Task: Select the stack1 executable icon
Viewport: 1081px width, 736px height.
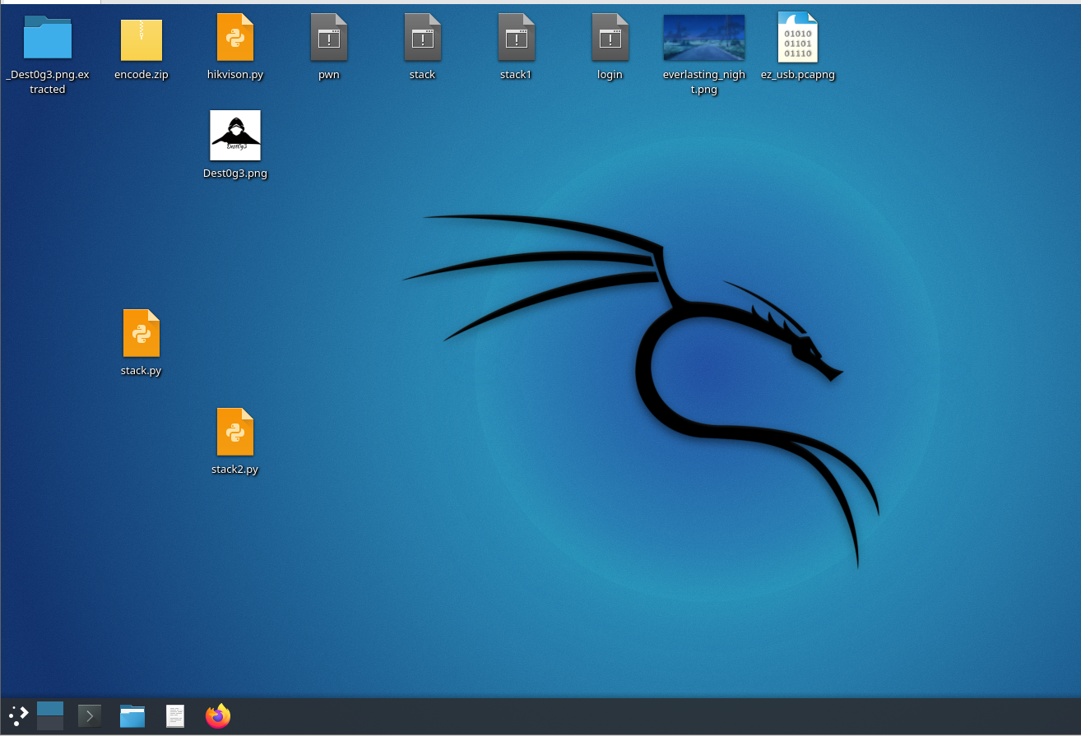Action: tap(517, 37)
